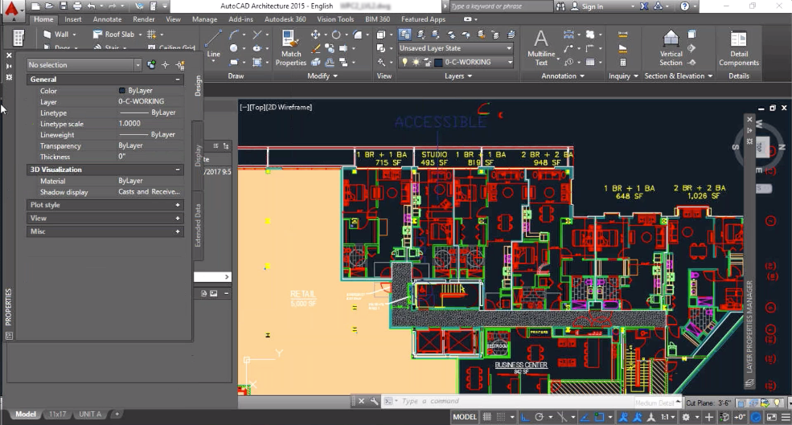The image size is (792, 425).
Task: Expand the Plot style section
Action: coord(178,205)
